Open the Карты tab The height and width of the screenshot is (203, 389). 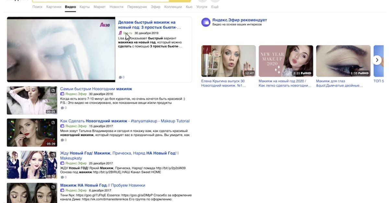85,7
